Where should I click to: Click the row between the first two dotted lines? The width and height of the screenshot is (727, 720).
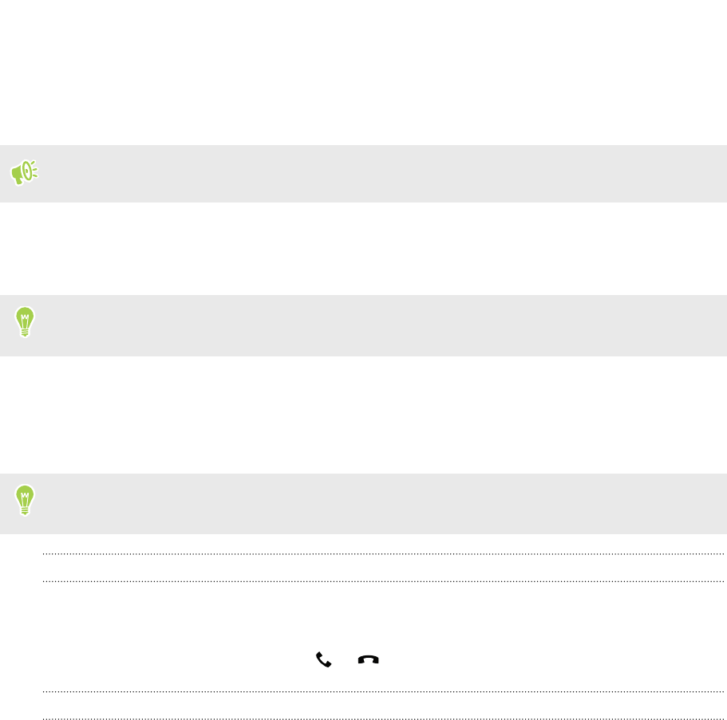point(383,568)
